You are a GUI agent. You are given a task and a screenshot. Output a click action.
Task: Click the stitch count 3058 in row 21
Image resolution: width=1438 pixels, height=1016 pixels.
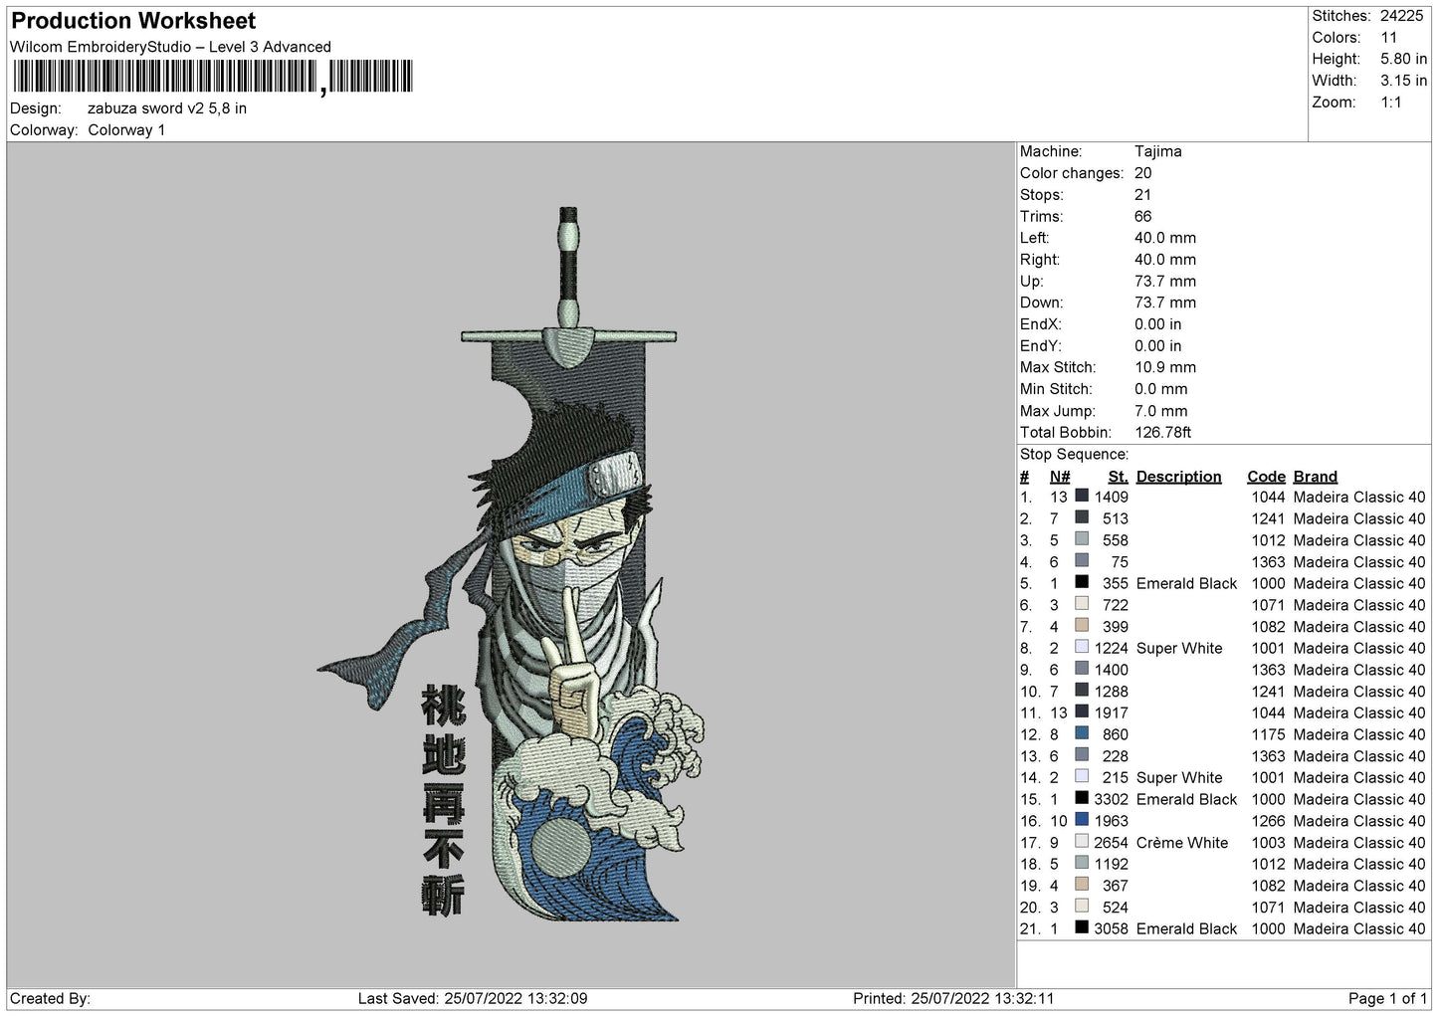pyautogui.click(x=1112, y=928)
